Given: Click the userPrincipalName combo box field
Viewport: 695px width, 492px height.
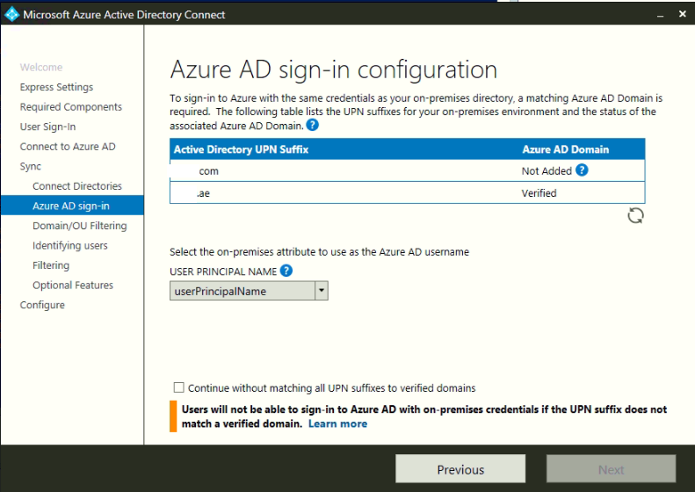Looking at the screenshot, I should coord(249,291).
